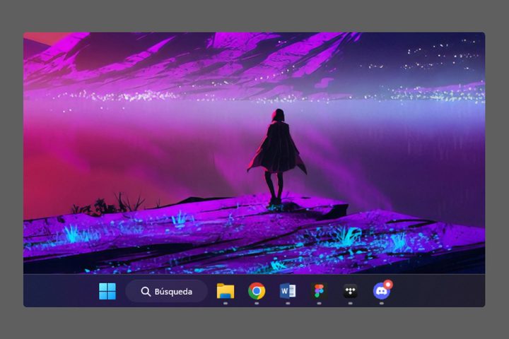This screenshot has height=339, width=509.
Task: Click the running indicator under Figma
Action: [x=319, y=303]
